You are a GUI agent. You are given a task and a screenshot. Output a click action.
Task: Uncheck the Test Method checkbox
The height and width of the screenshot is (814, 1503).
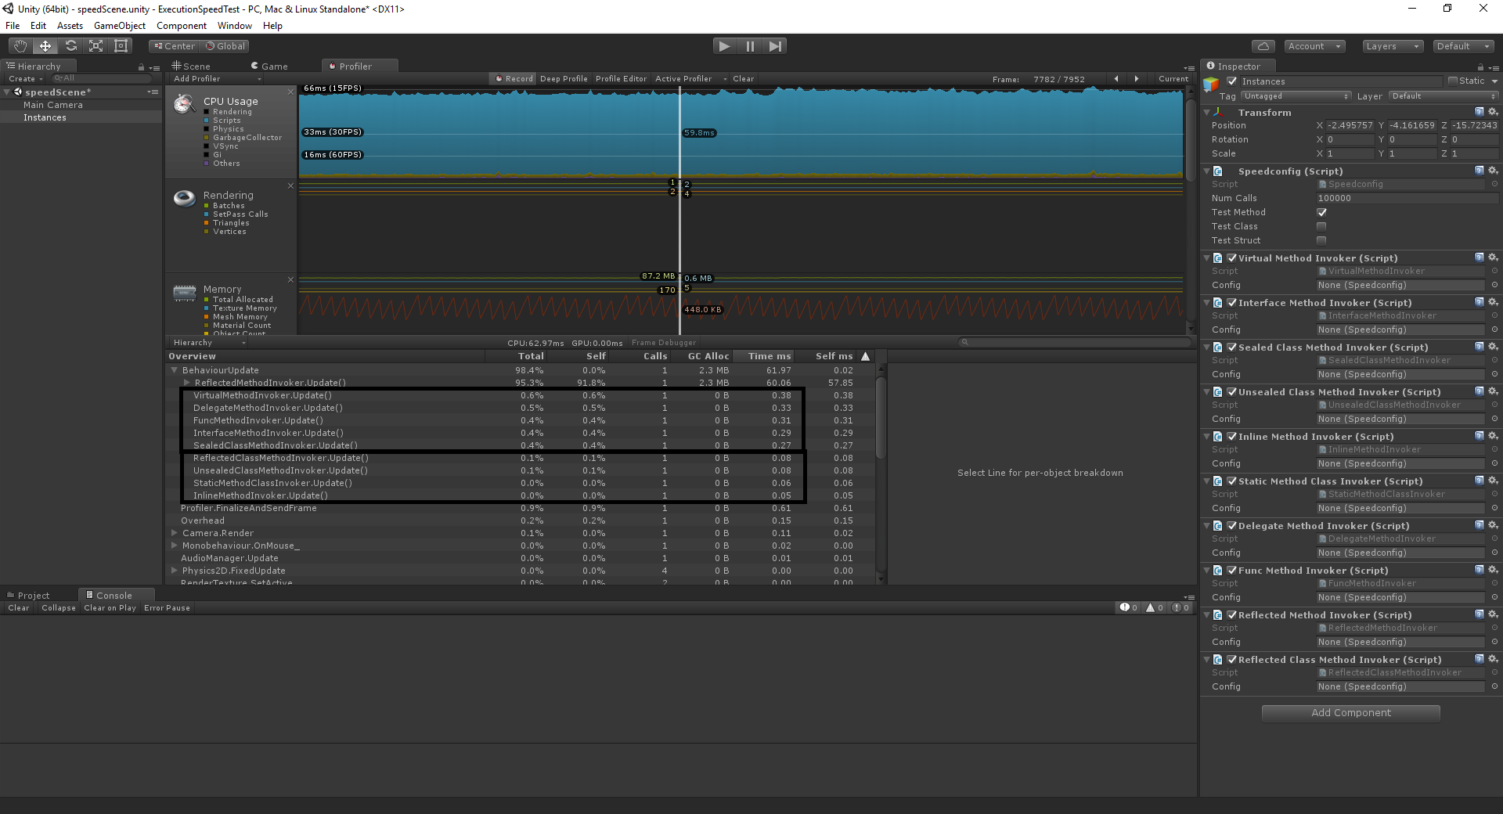point(1321,212)
